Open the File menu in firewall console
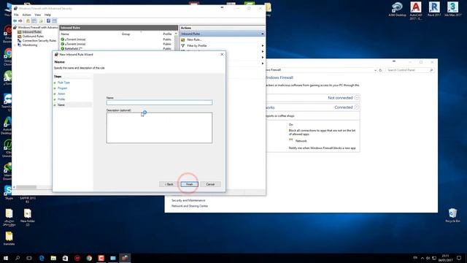The height and width of the screenshot is (263, 467). [x=16, y=15]
